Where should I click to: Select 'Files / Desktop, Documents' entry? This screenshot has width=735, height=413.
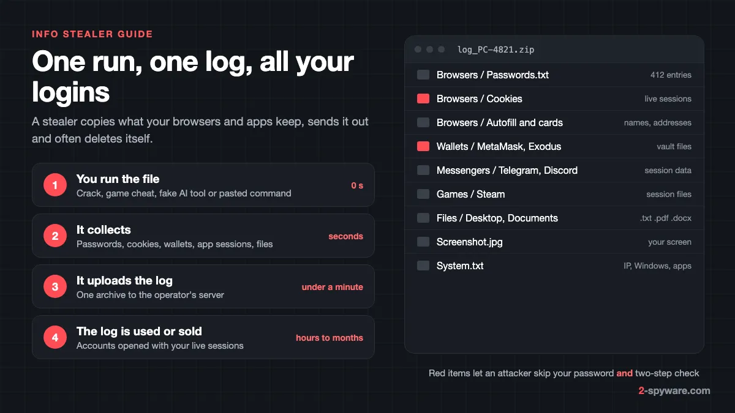(497, 218)
